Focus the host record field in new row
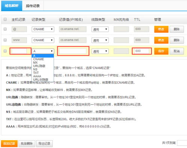The height and width of the screenshot is (148, 187). (19, 51)
